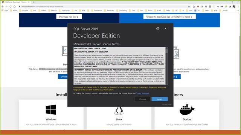
Task: Open the Extensions puzzle icon
Action: coord(230,7)
